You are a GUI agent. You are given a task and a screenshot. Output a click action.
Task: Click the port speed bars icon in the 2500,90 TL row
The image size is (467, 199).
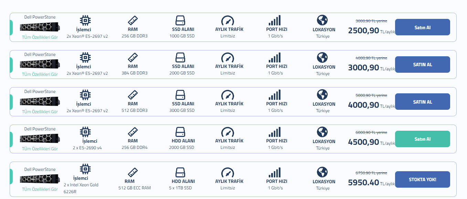point(274,20)
